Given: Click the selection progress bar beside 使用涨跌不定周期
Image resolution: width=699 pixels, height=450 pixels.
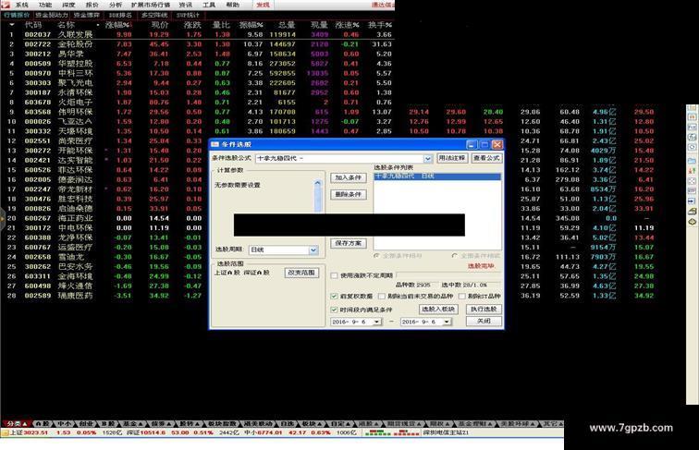Looking at the screenshot, I should tap(448, 275).
